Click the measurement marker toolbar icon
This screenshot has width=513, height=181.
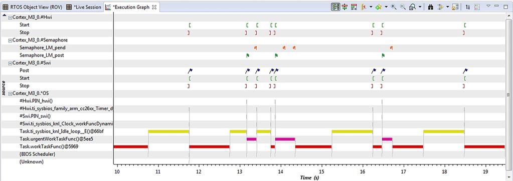coord(354,6)
